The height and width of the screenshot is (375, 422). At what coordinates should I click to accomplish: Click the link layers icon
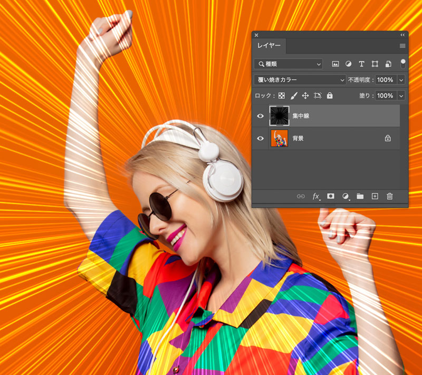point(301,196)
